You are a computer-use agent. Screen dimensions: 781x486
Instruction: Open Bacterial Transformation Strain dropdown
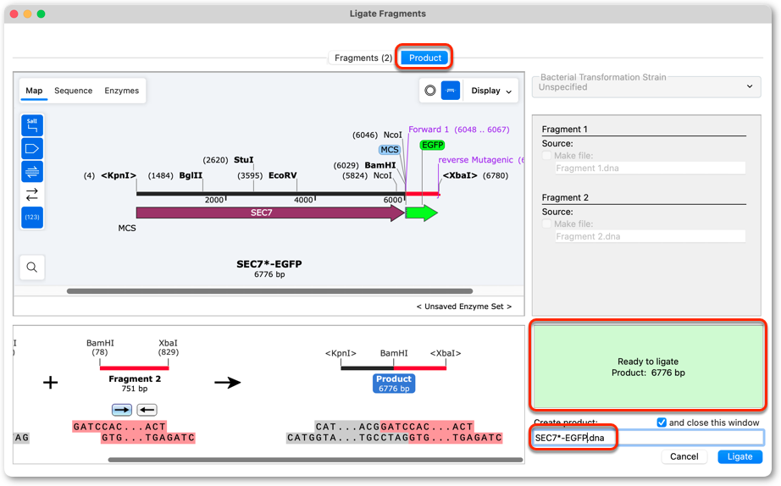[646, 86]
